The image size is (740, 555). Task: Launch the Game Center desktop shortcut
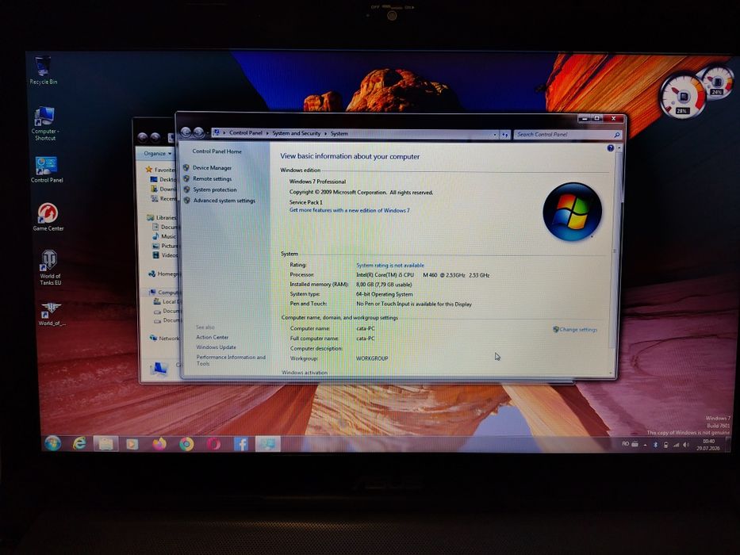(48, 216)
